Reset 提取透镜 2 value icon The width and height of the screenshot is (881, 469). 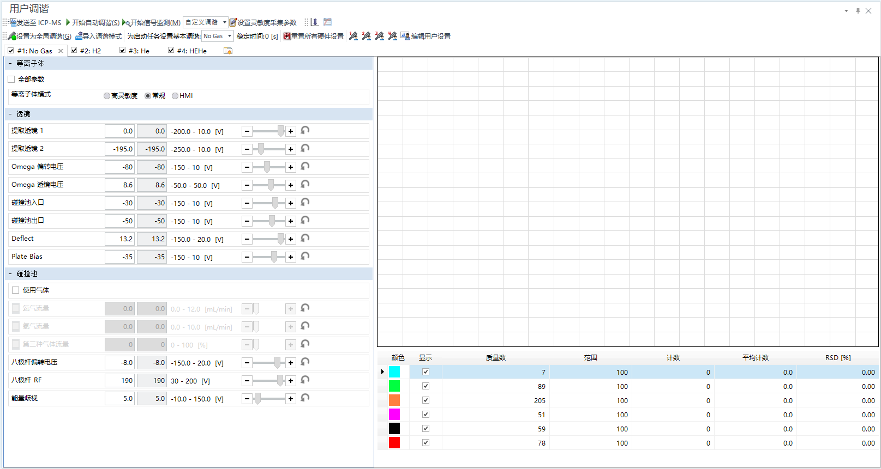(x=305, y=149)
